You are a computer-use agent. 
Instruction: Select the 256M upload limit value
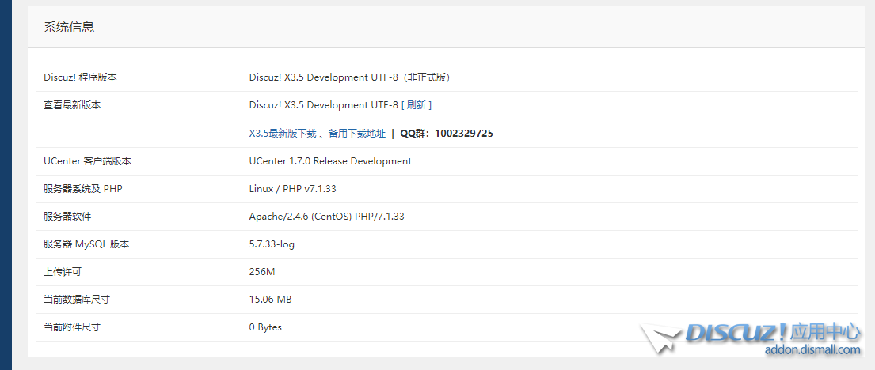pos(262,272)
